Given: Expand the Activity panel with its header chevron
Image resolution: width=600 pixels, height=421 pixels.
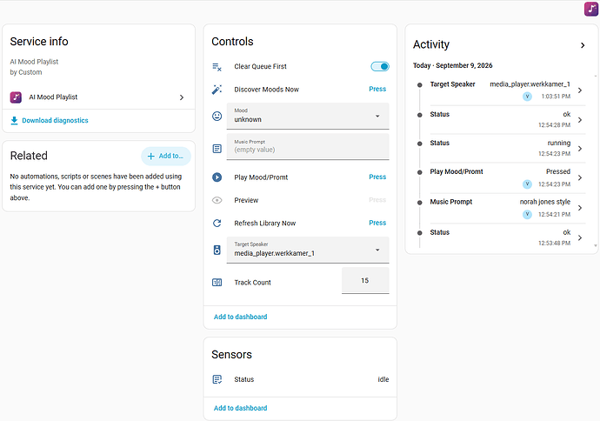Looking at the screenshot, I should (583, 45).
